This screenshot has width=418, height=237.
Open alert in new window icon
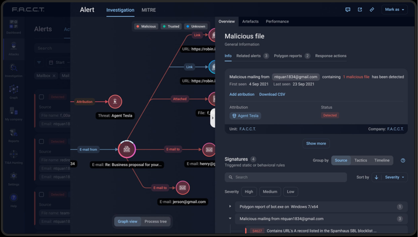click(360, 10)
